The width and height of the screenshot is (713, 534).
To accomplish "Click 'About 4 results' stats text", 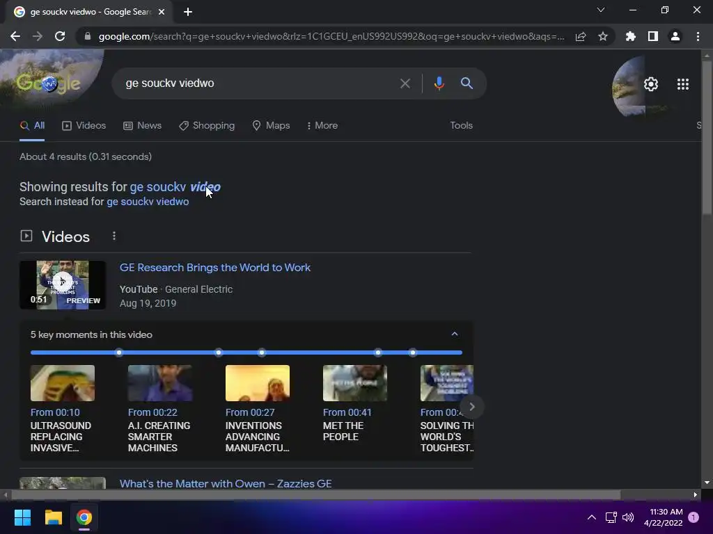I will (86, 156).
